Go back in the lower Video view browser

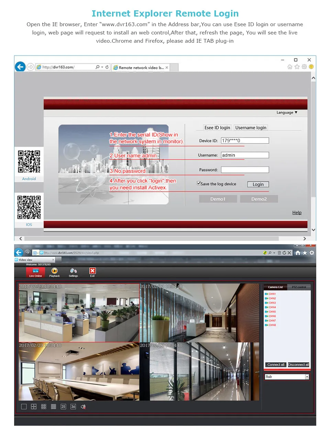point(19,252)
